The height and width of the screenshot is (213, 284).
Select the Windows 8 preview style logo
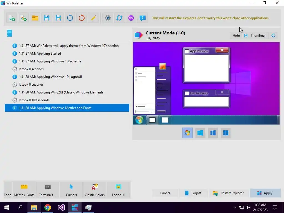[x=200, y=133]
